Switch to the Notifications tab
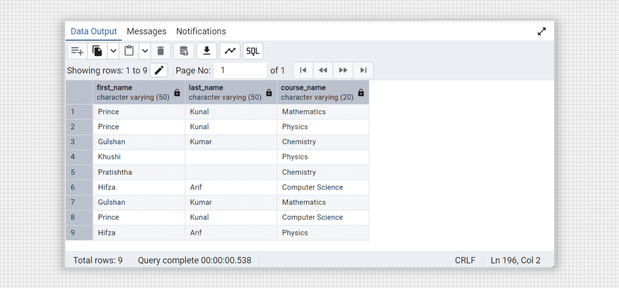Viewport: 619px width, 288px height. [x=201, y=31]
